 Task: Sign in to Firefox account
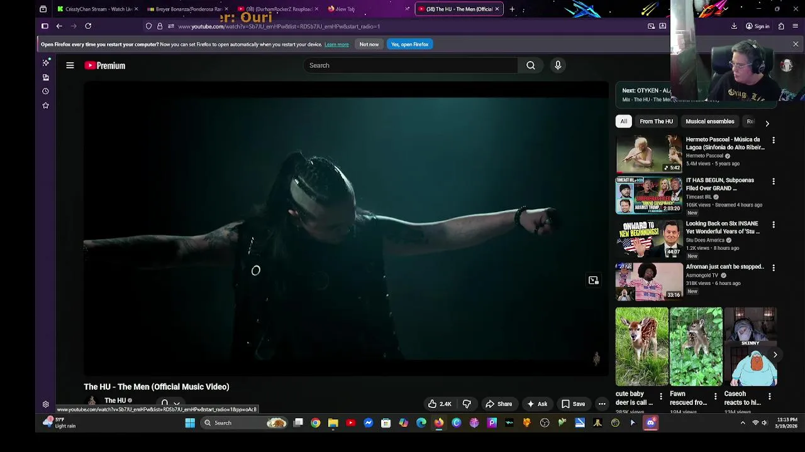tap(758, 26)
